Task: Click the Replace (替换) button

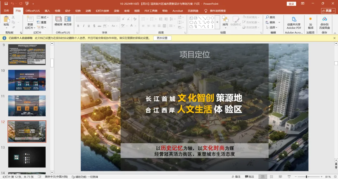Action: coord(270,22)
